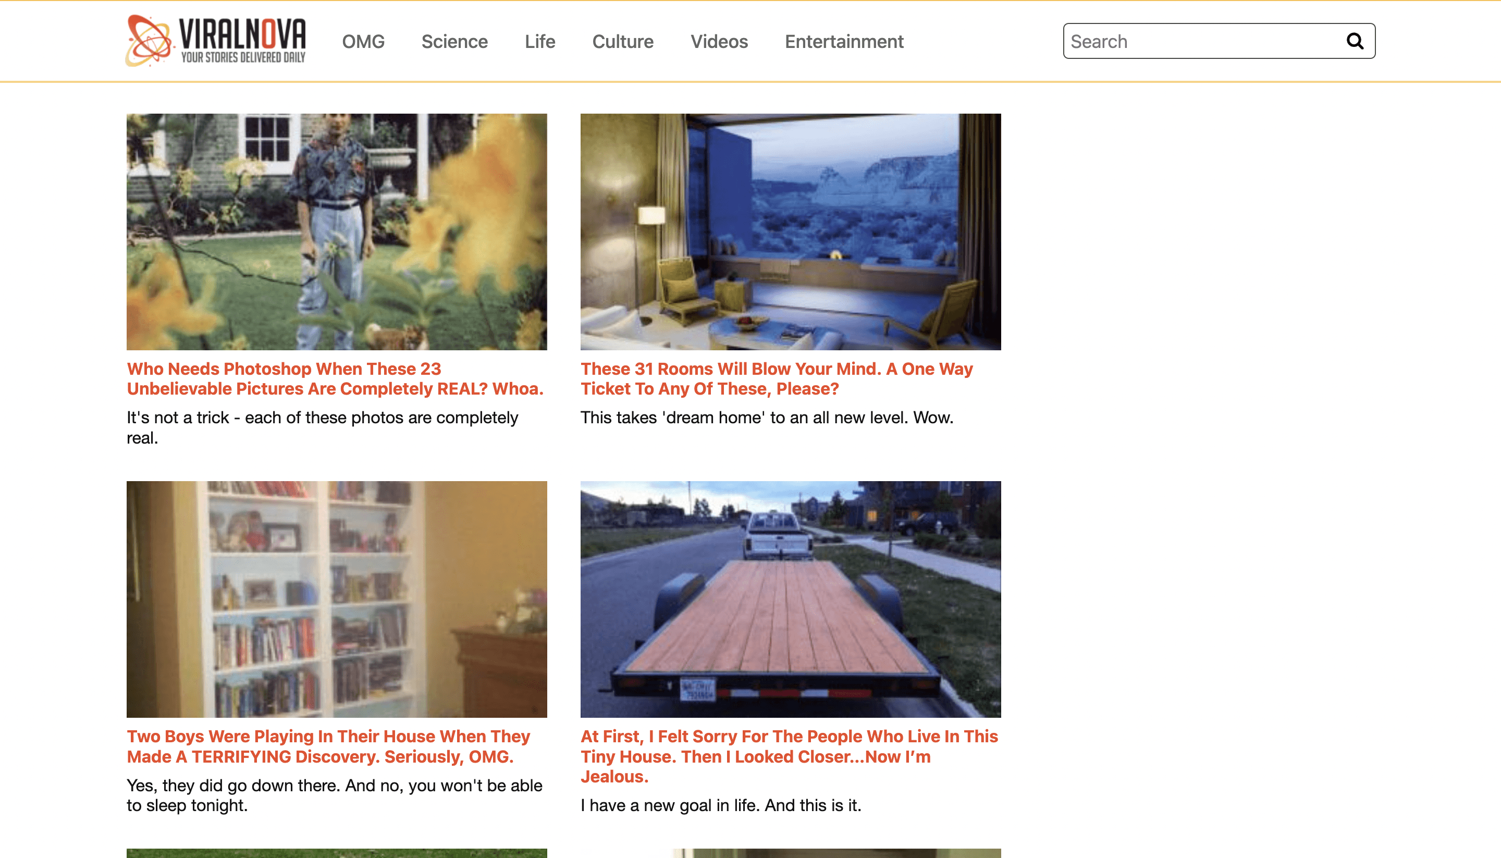The width and height of the screenshot is (1501, 858).
Task: Click 'This takes dream home' description text
Action: tap(767, 417)
